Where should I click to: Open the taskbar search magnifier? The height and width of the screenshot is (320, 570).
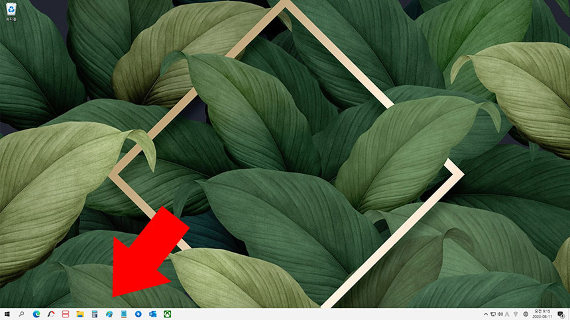[x=21, y=314]
